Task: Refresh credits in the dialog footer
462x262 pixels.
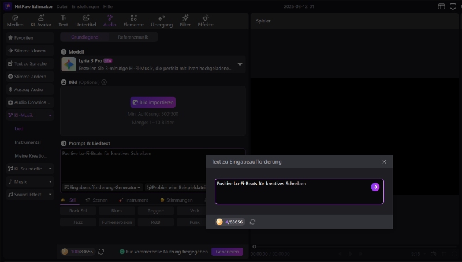Action: tap(252, 222)
